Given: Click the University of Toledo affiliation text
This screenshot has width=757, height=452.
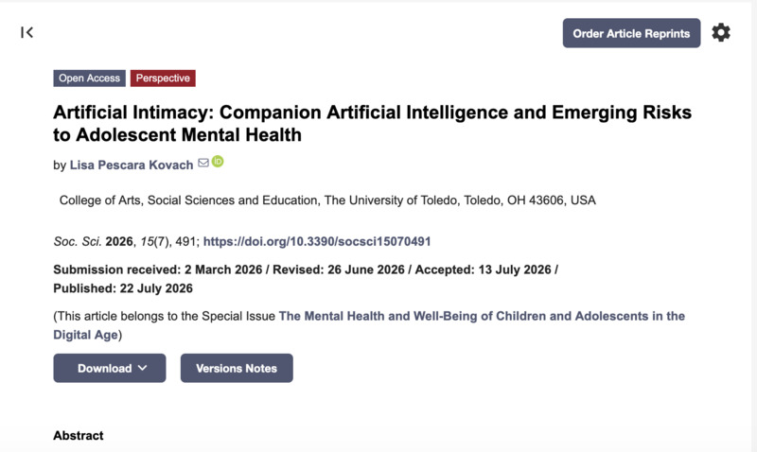Looking at the screenshot, I should [x=327, y=200].
